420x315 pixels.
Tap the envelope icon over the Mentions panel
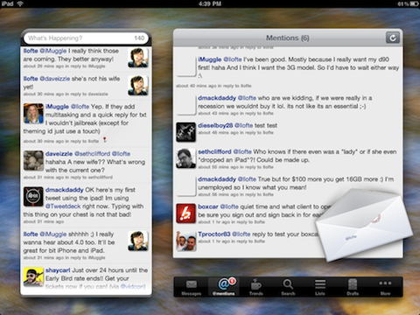(x=364, y=225)
